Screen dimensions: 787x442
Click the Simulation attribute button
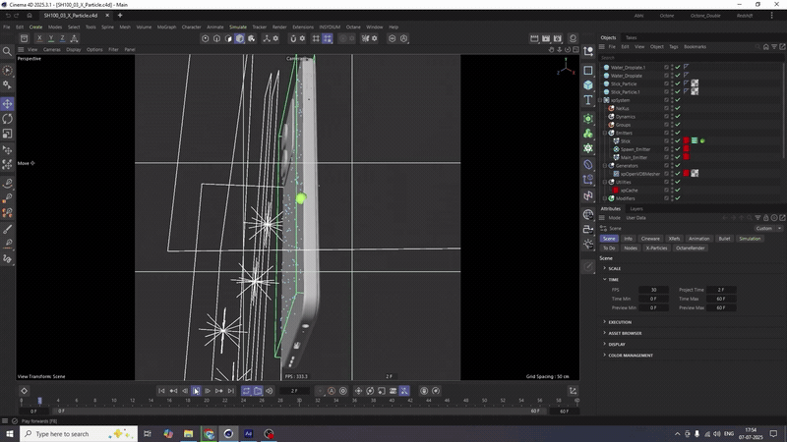tap(751, 239)
